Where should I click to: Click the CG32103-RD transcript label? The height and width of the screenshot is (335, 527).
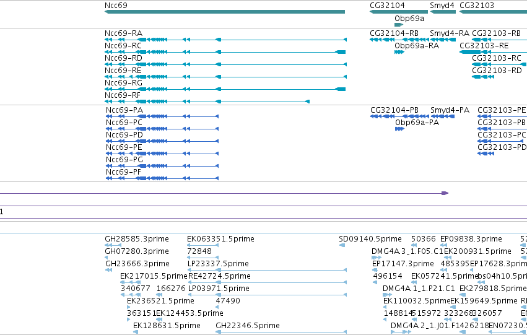coord(497,71)
